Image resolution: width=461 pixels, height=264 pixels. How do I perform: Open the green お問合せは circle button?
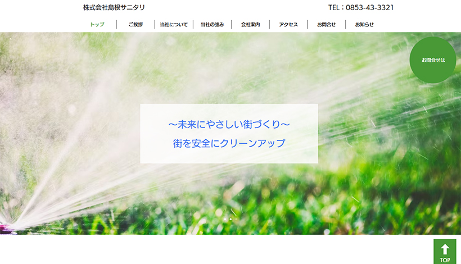[433, 60]
